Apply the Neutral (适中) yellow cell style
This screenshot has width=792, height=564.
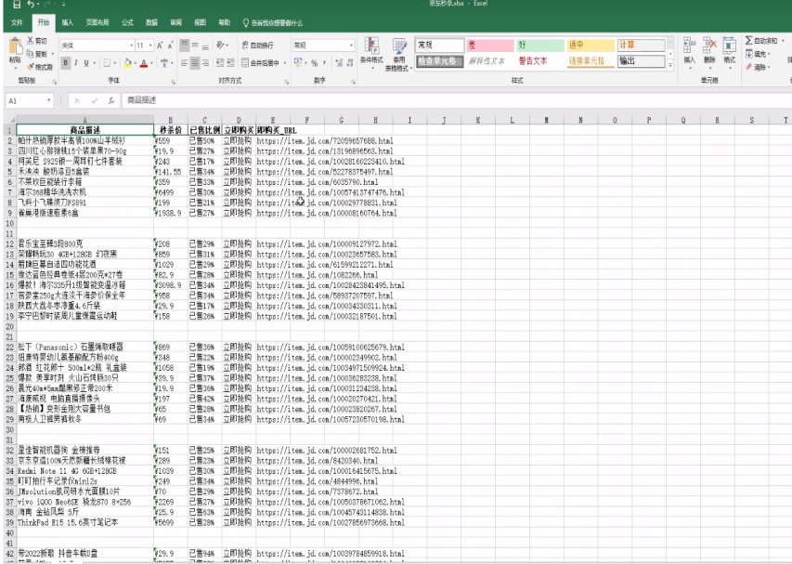pos(590,45)
